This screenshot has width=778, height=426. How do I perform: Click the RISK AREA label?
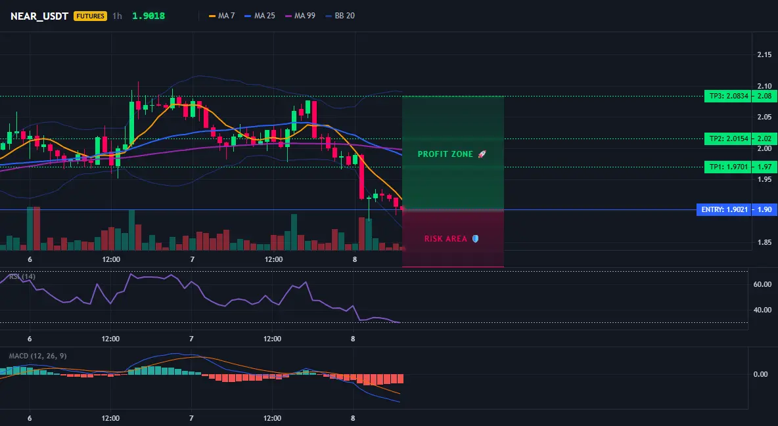click(446, 239)
